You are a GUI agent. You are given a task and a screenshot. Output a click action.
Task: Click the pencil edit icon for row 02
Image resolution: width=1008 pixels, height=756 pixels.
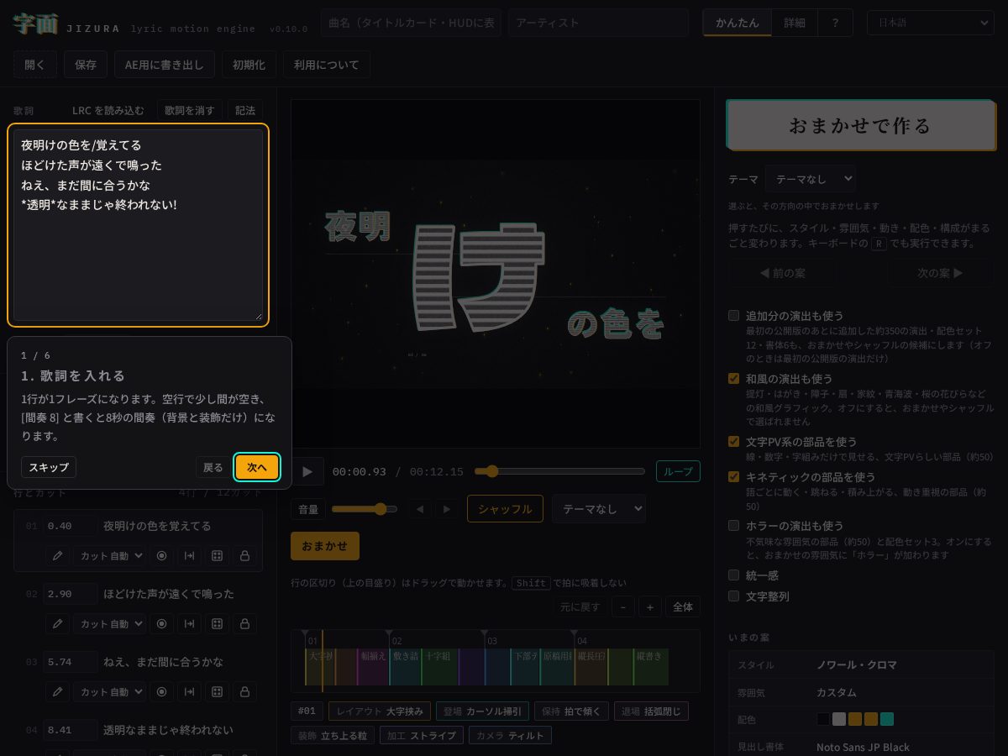pyautogui.click(x=57, y=624)
